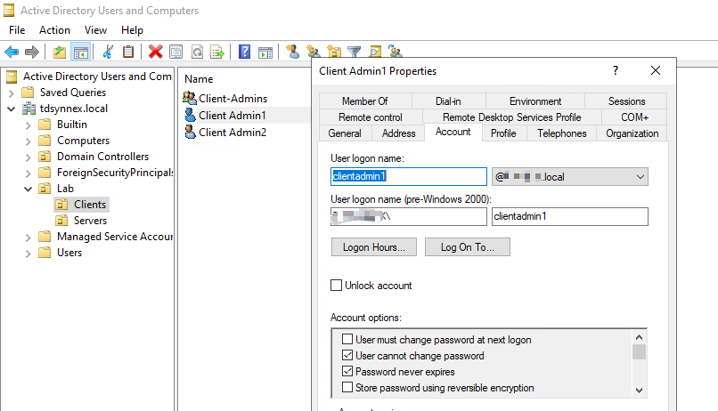Expand the Users container node
The height and width of the screenshot is (411, 718).
click(28, 254)
